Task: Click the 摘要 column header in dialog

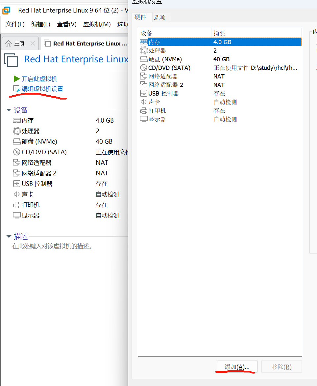Action: click(x=256, y=33)
